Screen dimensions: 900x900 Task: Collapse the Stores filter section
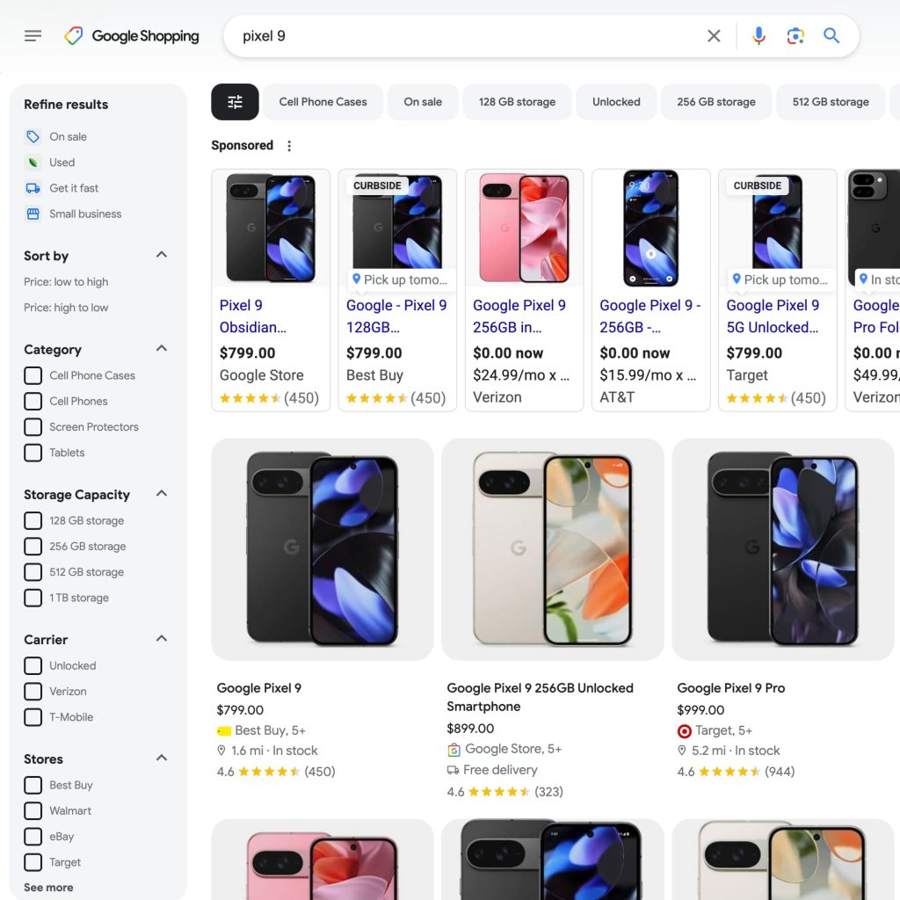(162, 758)
